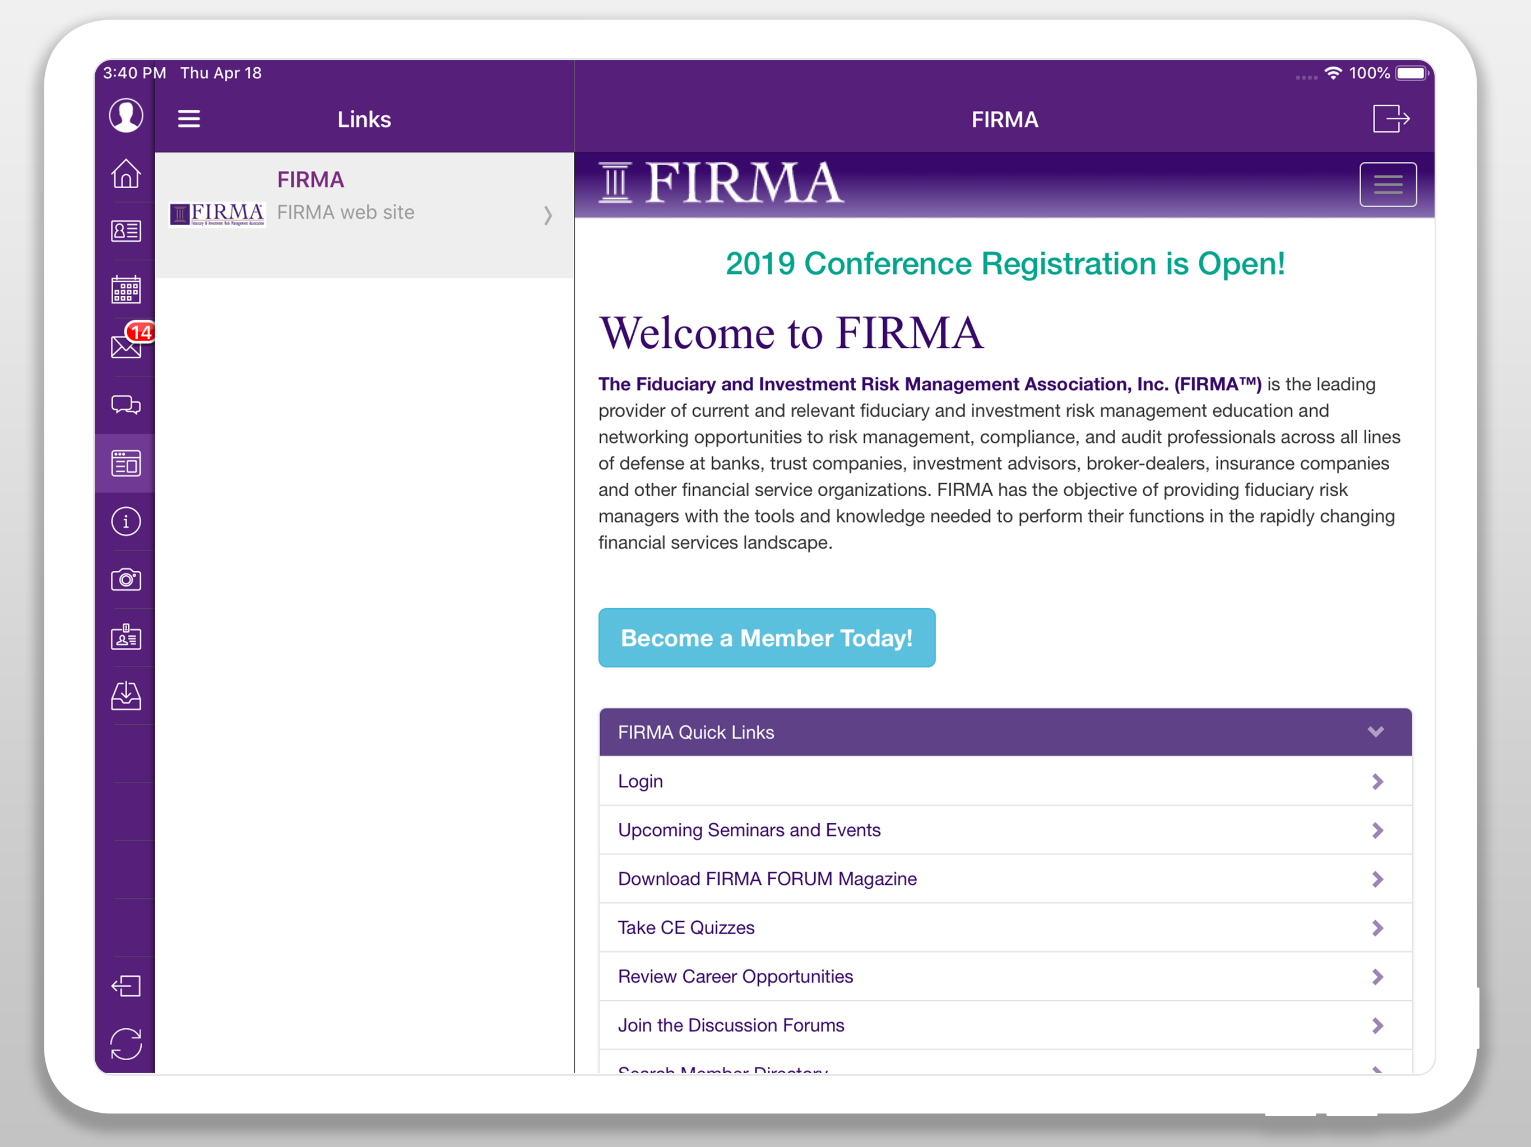This screenshot has height=1147, width=1531.
Task: Click arrow beside Take CE Quizzes
Action: 1377,929
